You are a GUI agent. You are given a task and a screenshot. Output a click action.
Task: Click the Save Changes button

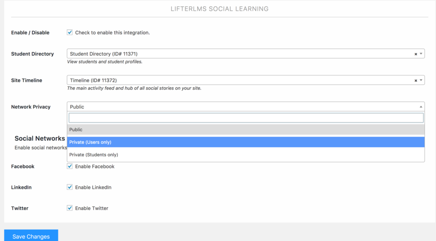(31, 236)
